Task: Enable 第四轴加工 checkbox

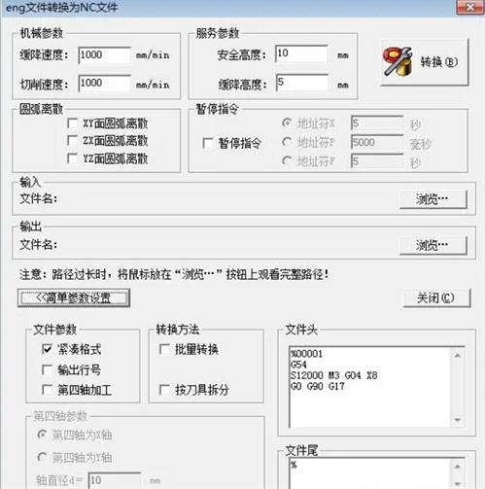Action: tap(47, 390)
